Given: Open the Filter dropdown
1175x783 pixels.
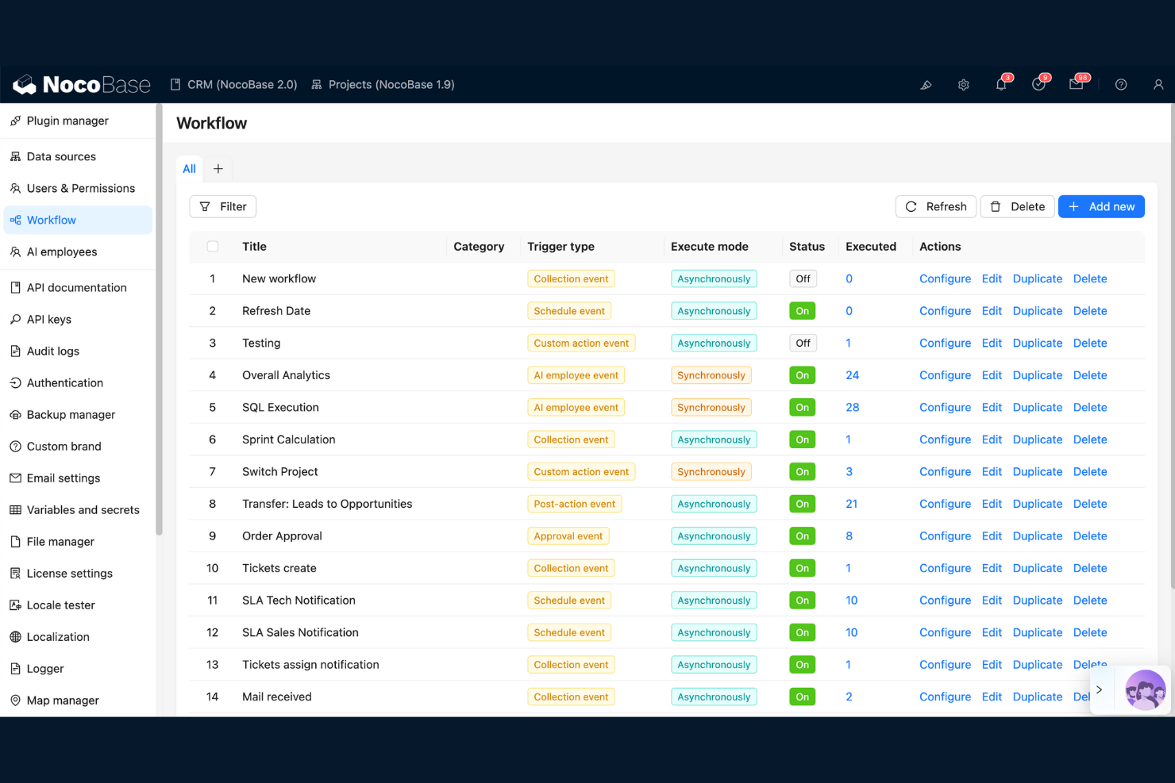Looking at the screenshot, I should [x=222, y=206].
